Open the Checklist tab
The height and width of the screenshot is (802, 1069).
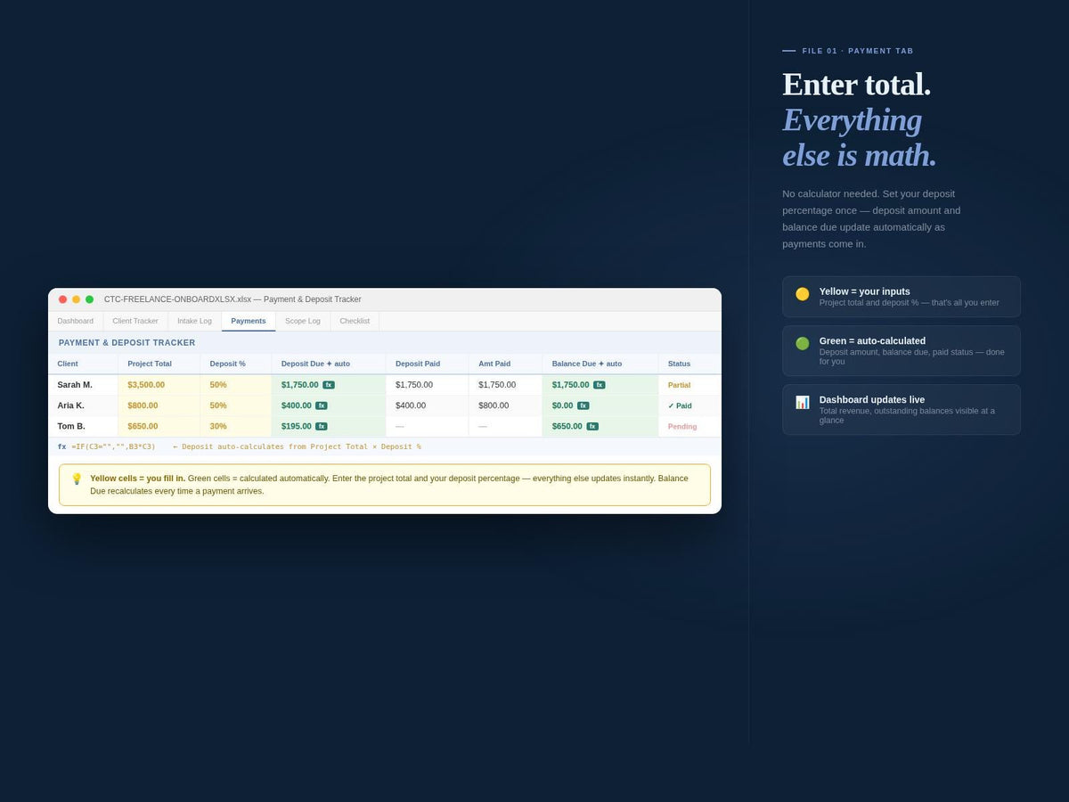(355, 321)
